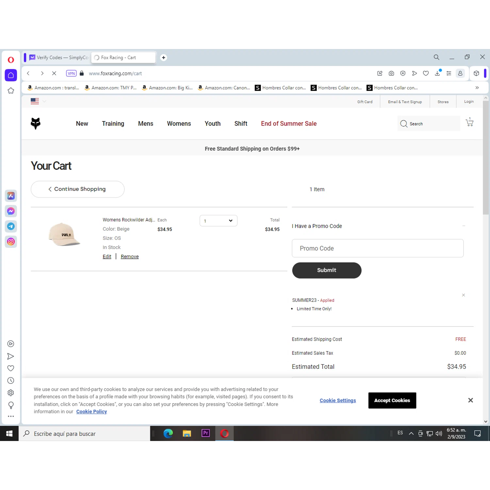The height and width of the screenshot is (490, 490).
Task: Open the easy setup sliders icon
Action: click(x=449, y=73)
